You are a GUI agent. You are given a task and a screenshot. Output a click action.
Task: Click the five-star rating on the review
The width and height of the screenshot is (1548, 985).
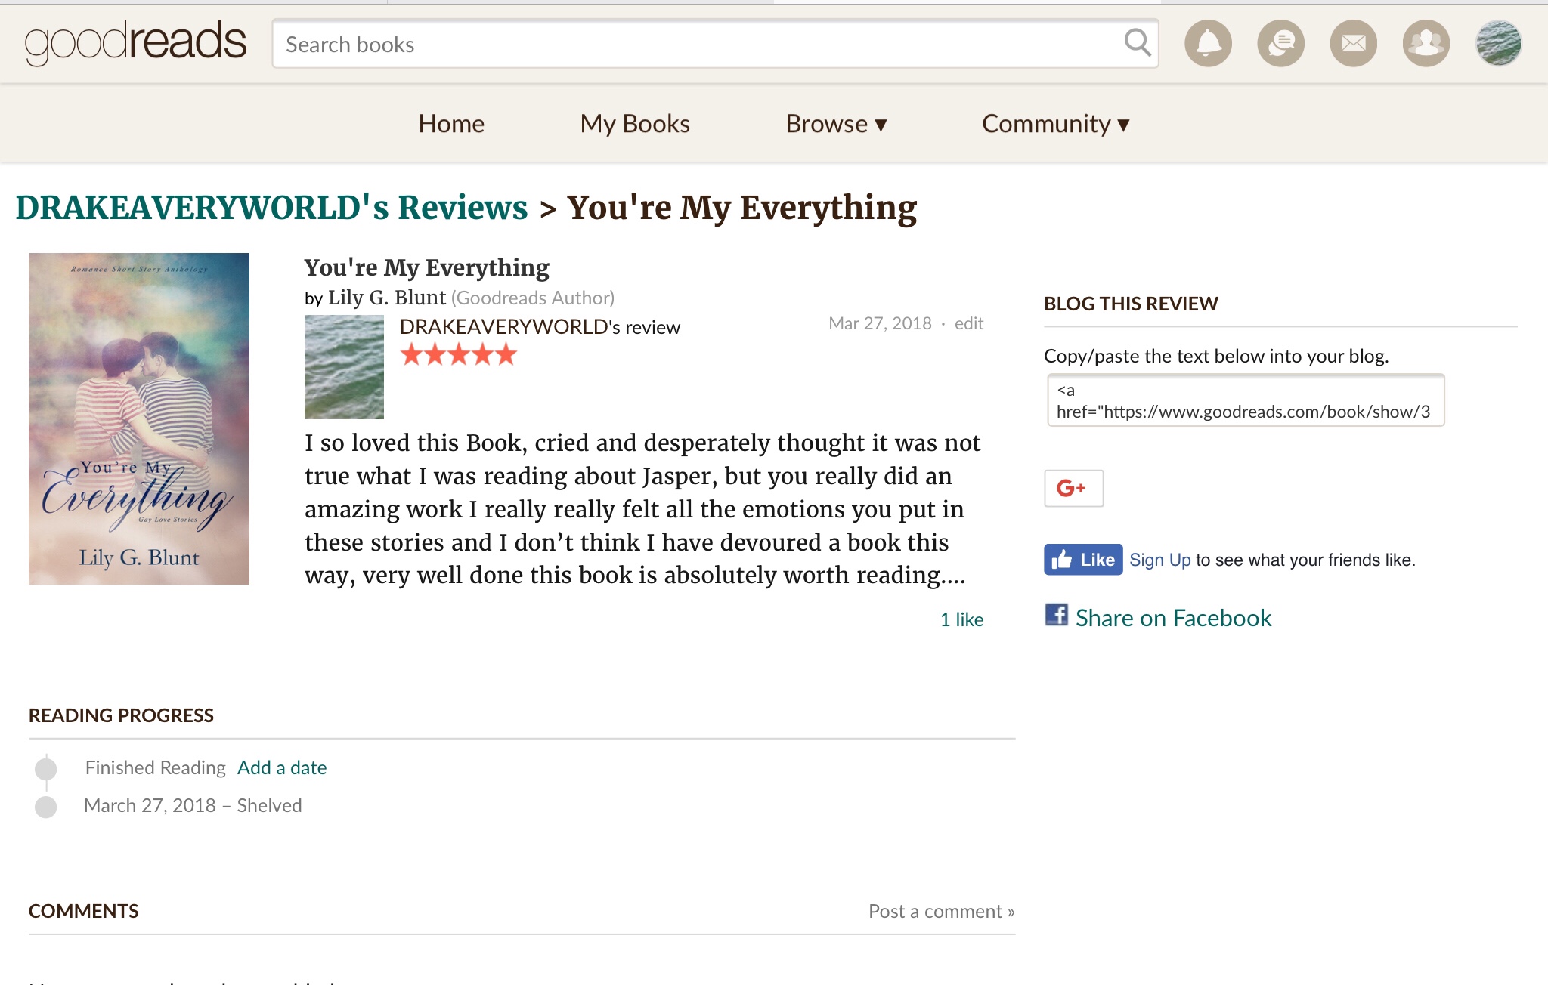(458, 354)
